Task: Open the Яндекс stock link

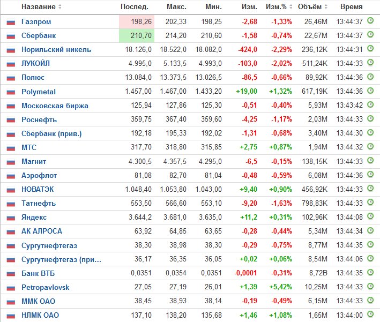Action: click(34, 218)
